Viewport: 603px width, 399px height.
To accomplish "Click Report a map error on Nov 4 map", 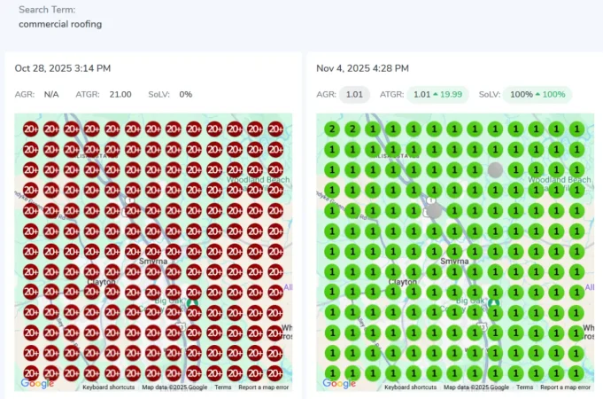I will [565, 387].
